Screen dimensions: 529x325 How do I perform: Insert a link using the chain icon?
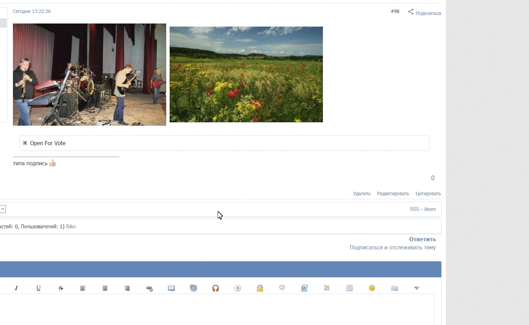[149, 288]
